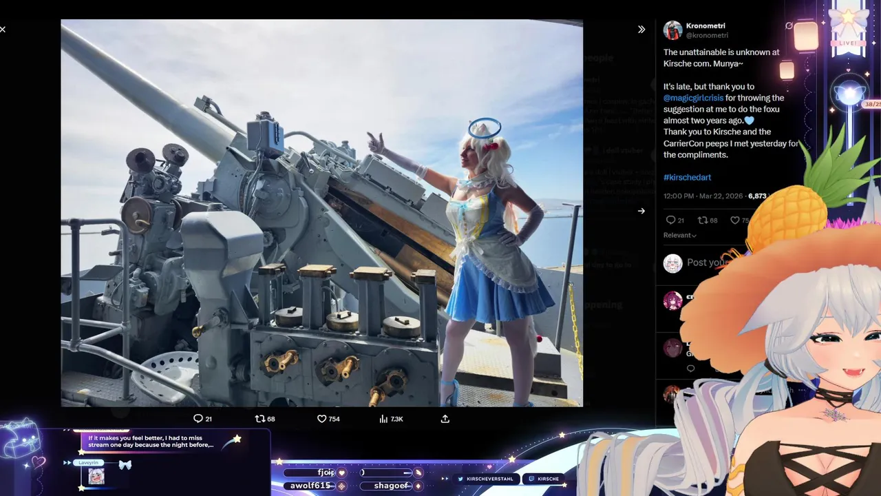The width and height of the screenshot is (881, 496).
Task: Click the LIVE! banner badge
Action: coord(848,43)
